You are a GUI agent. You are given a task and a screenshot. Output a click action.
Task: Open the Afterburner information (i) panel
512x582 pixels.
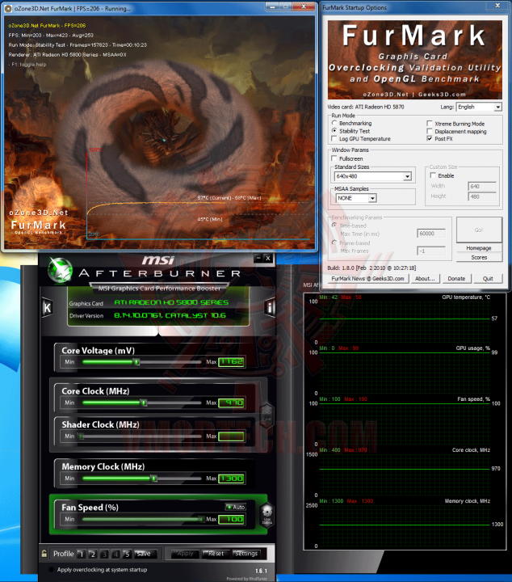tap(270, 307)
